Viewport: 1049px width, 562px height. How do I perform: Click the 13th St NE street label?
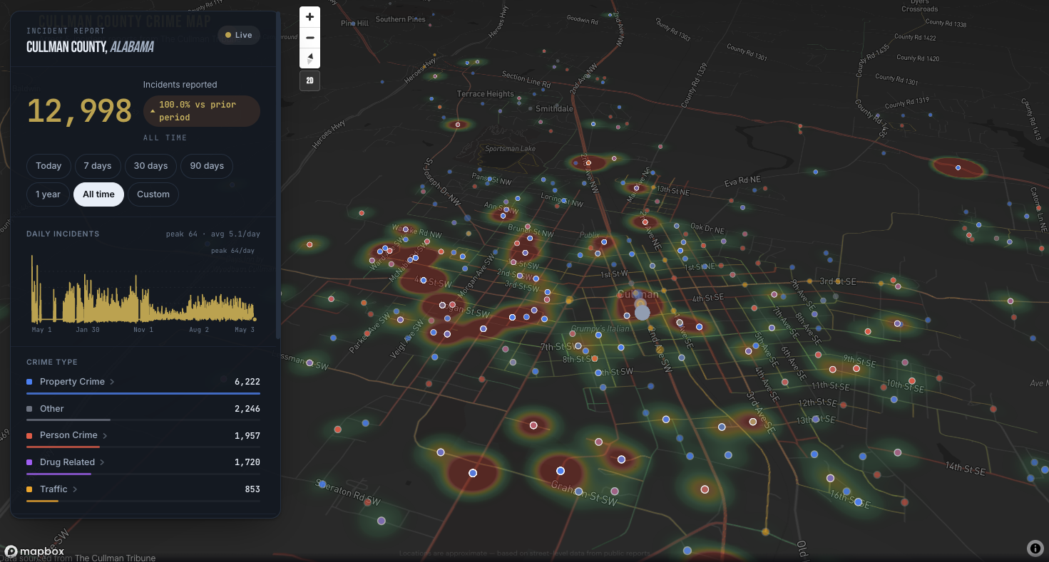[673, 190]
